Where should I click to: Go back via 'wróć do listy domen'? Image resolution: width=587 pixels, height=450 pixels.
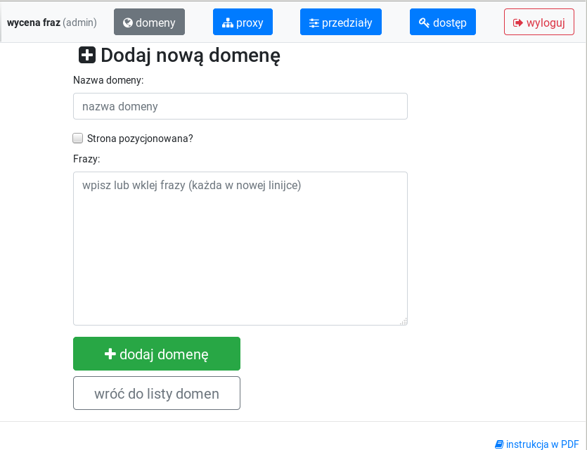pos(157,393)
